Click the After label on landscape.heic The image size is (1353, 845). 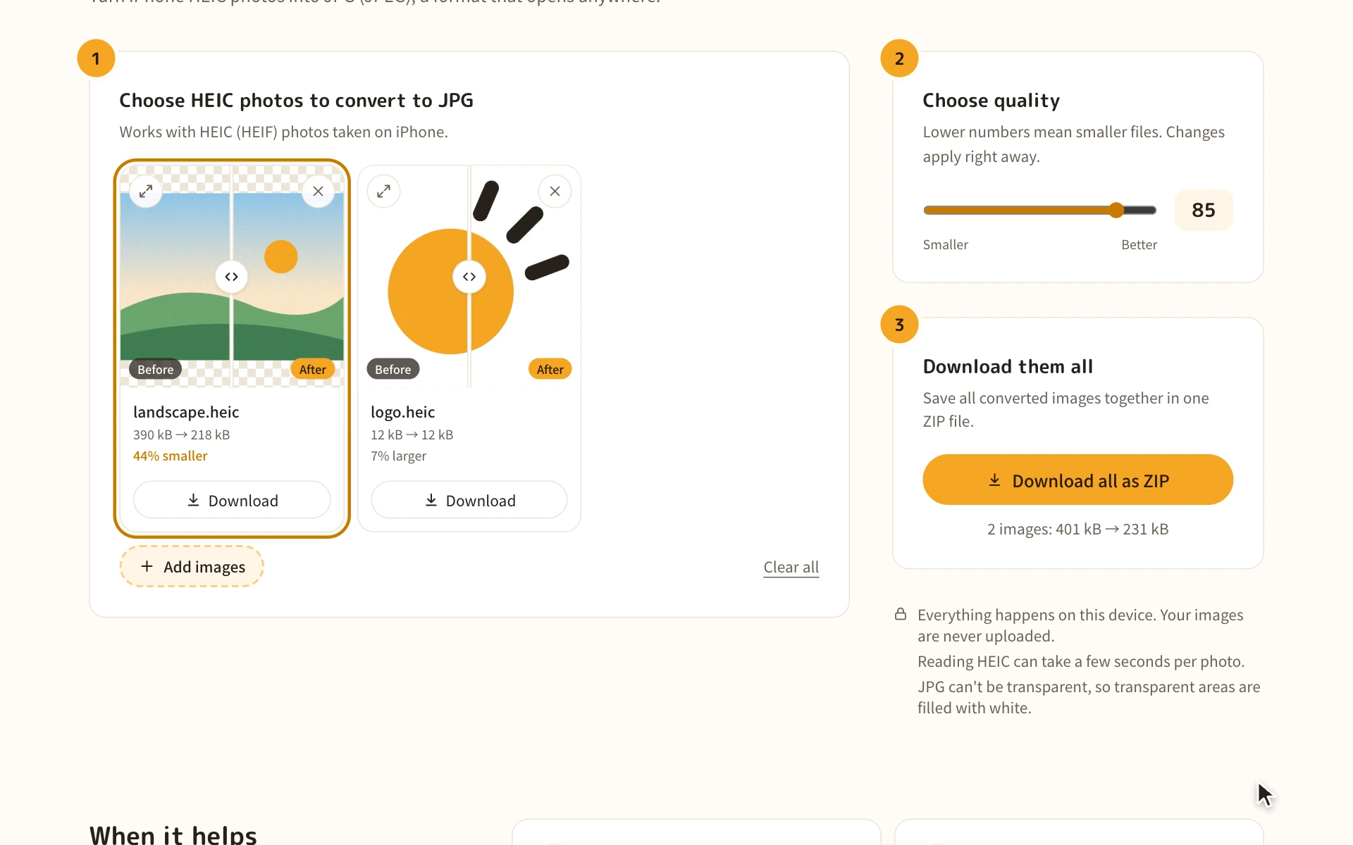[312, 369]
